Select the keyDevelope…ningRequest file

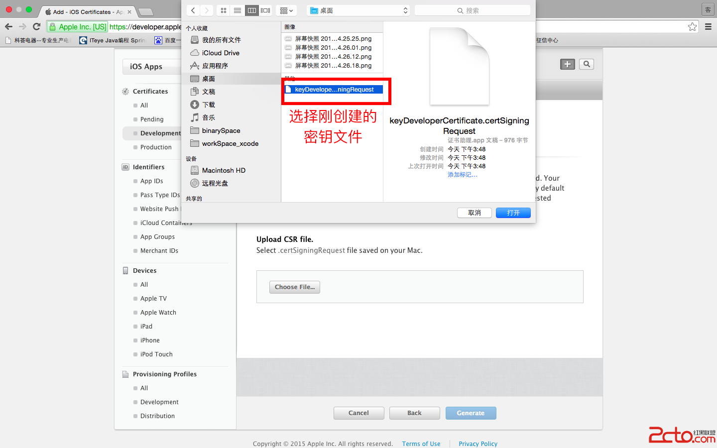(x=333, y=90)
